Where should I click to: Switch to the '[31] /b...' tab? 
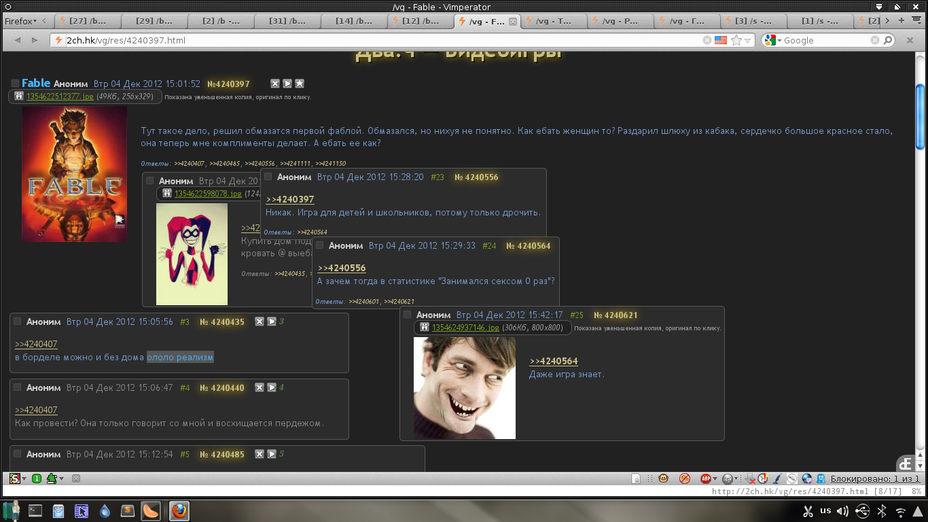(287, 21)
